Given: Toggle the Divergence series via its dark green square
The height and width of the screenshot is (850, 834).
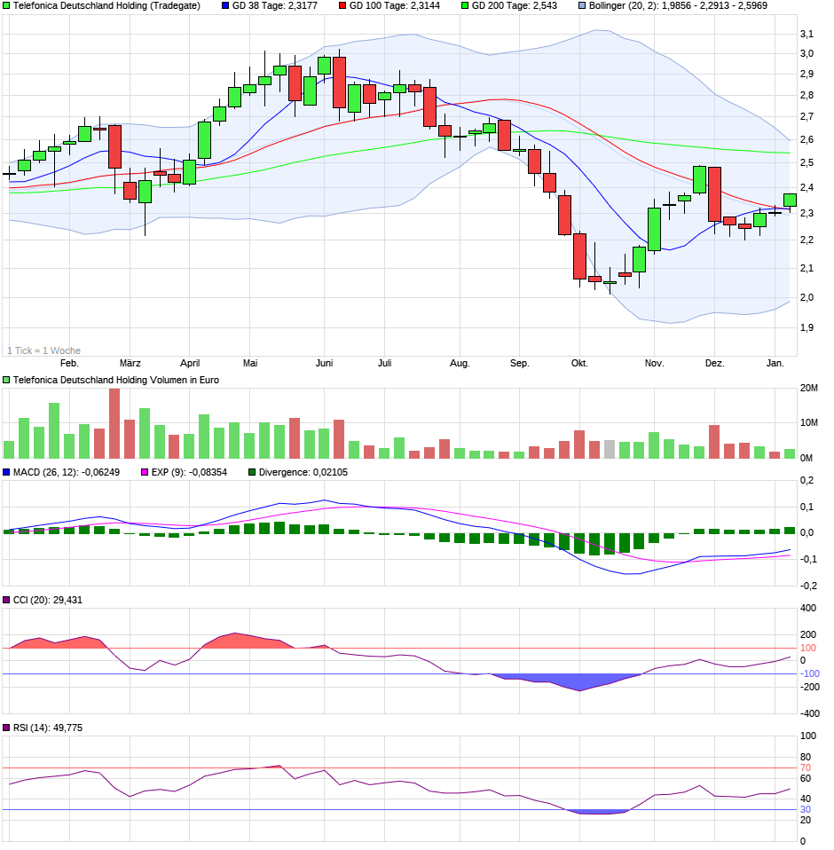Looking at the screenshot, I should [251, 473].
